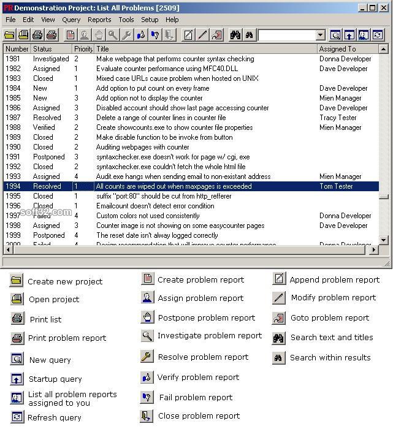The height and width of the screenshot is (429, 393).
Task: Select row 1983 Mixed case URLs cause problem
Action: click(x=191, y=78)
